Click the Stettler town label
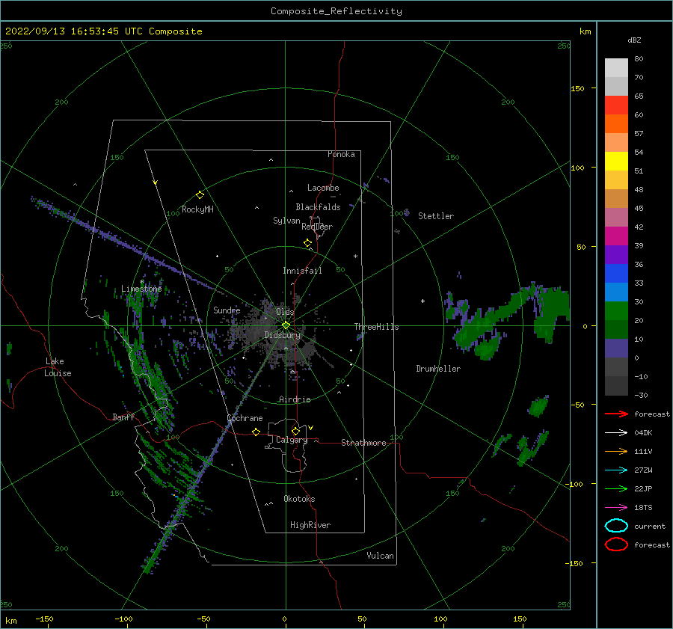The height and width of the screenshot is (629, 673). point(436,216)
